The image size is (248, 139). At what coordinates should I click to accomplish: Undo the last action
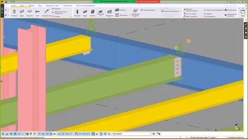click(x=11, y=2)
